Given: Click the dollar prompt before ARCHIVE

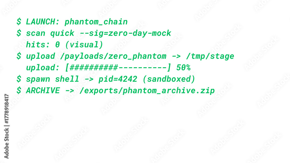Looking at the screenshot, I should (19, 90).
